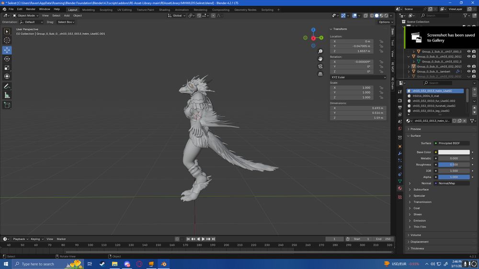Switch to the Sculpting workspace tab
This screenshot has width=479, height=269.
click(x=106, y=10)
